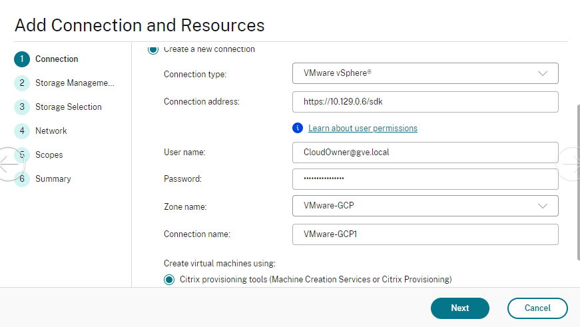Viewport: 580px width, 327px height.
Task: Click the step 6 number circle icon
Action: [22, 179]
